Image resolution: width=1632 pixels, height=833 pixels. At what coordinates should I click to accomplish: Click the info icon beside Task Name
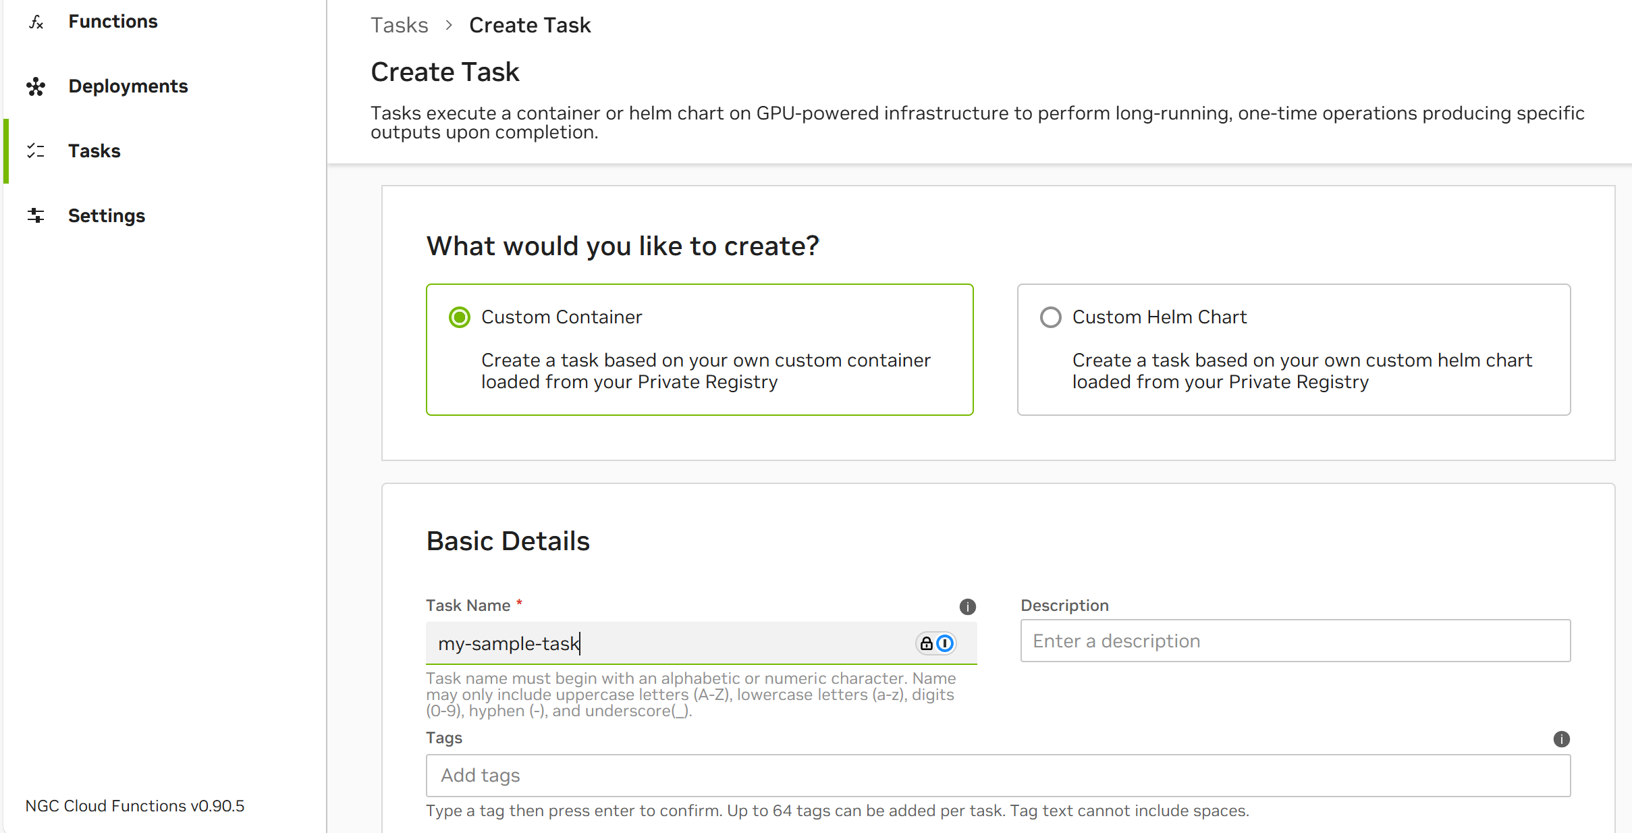(x=968, y=606)
